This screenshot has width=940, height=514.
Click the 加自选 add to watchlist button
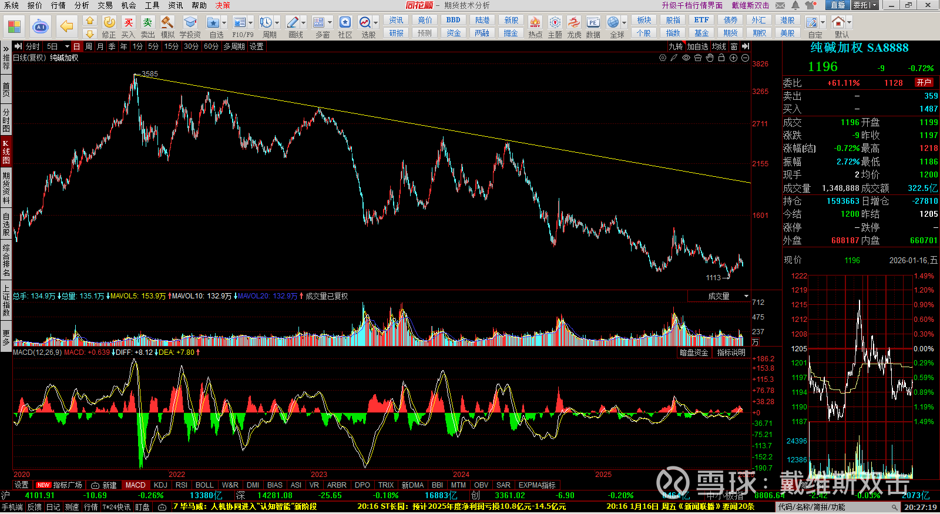click(697, 46)
